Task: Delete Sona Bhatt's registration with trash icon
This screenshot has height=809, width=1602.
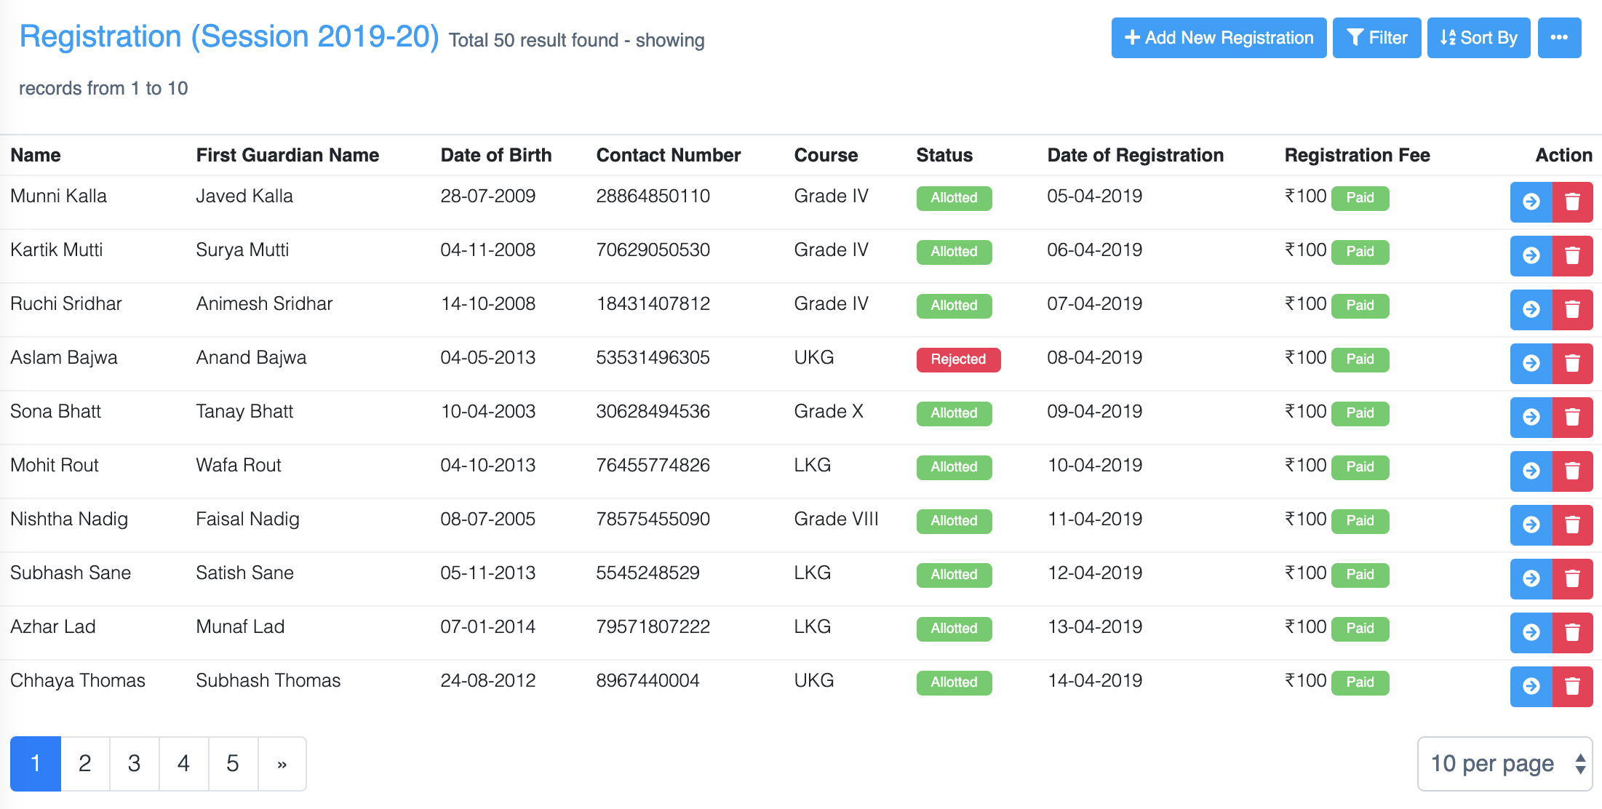Action: [x=1572, y=418]
